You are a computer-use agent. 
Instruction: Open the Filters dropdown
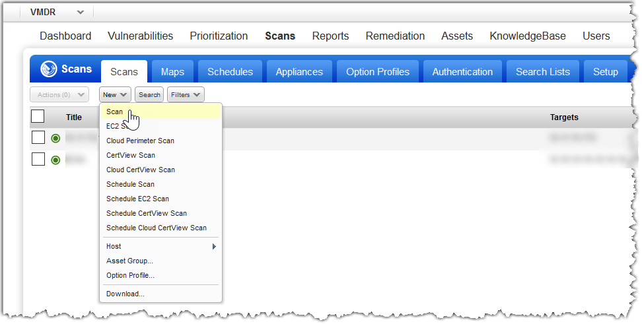[186, 94]
